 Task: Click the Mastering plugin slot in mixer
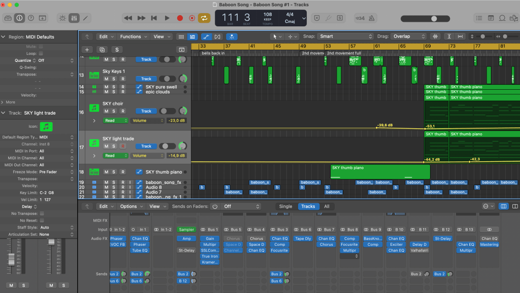pyautogui.click(x=490, y=244)
